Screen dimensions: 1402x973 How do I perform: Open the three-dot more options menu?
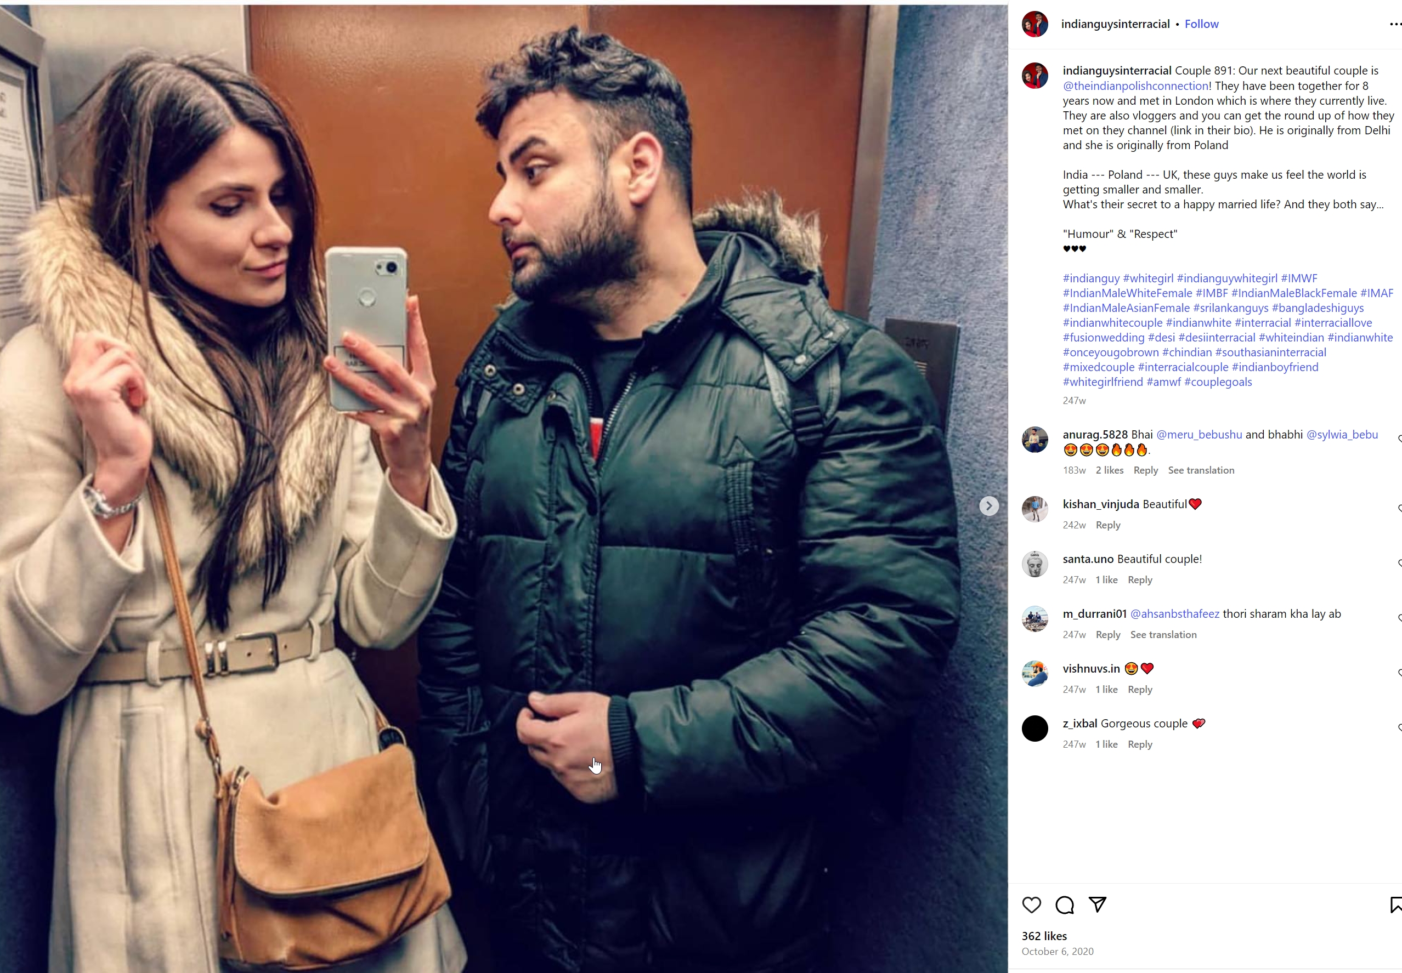1395,24
